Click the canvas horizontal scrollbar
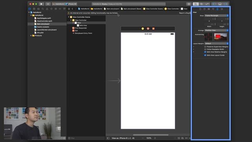This screenshot has height=142, width=252. pos(151,135)
